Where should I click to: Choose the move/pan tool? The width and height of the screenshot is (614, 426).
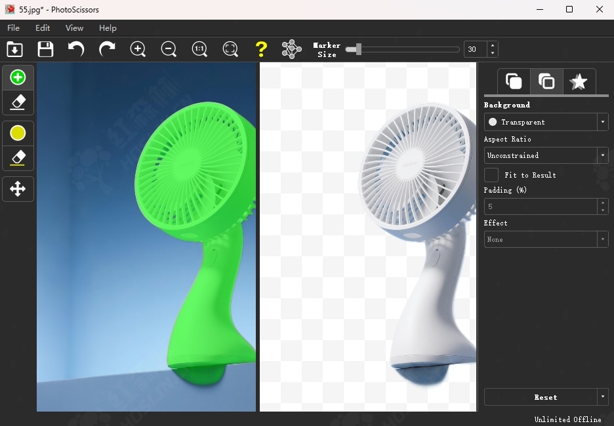pos(18,189)
